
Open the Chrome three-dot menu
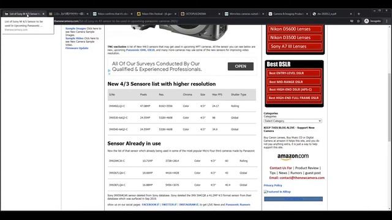386,21
